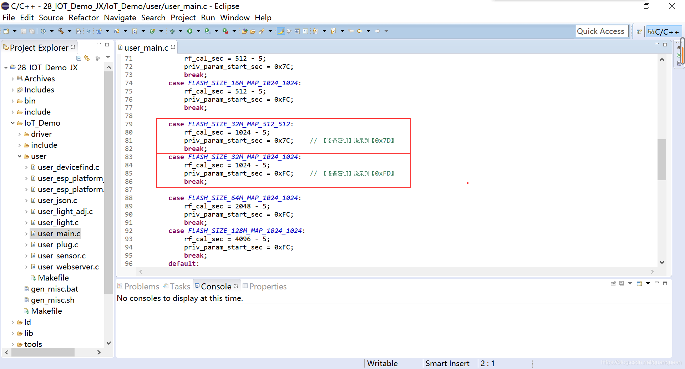
Task: Click the Pin Console icon
Action: (613, 283)
